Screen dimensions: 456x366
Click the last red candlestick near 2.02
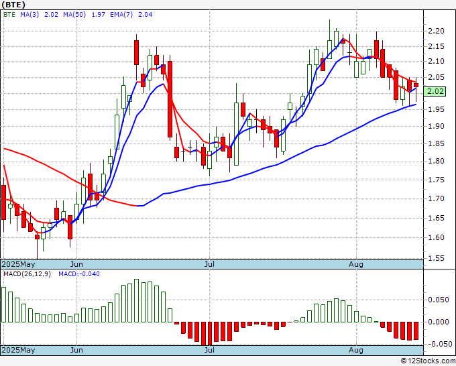pyautogui.click(x=416, y=85)
